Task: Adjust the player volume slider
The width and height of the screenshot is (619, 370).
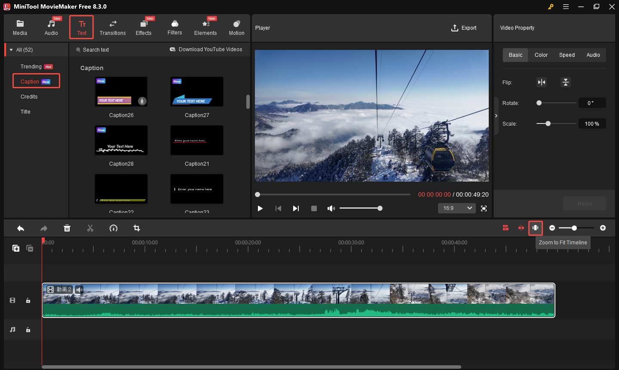Action: pyautogui.click(x=361, y=208)
